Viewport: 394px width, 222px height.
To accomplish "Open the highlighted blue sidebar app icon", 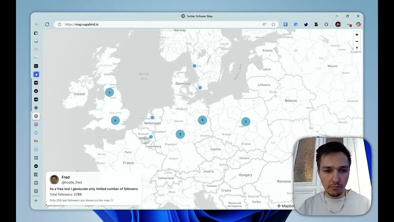I will click(36, 74).
